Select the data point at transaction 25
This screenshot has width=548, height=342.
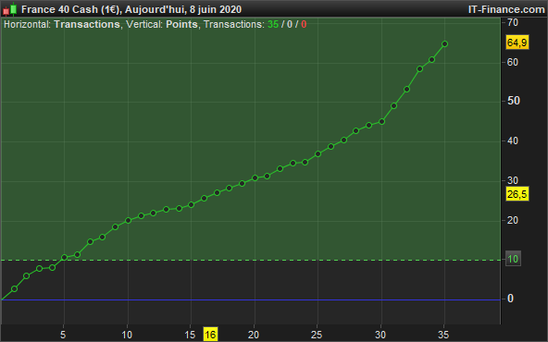[318, 153]
